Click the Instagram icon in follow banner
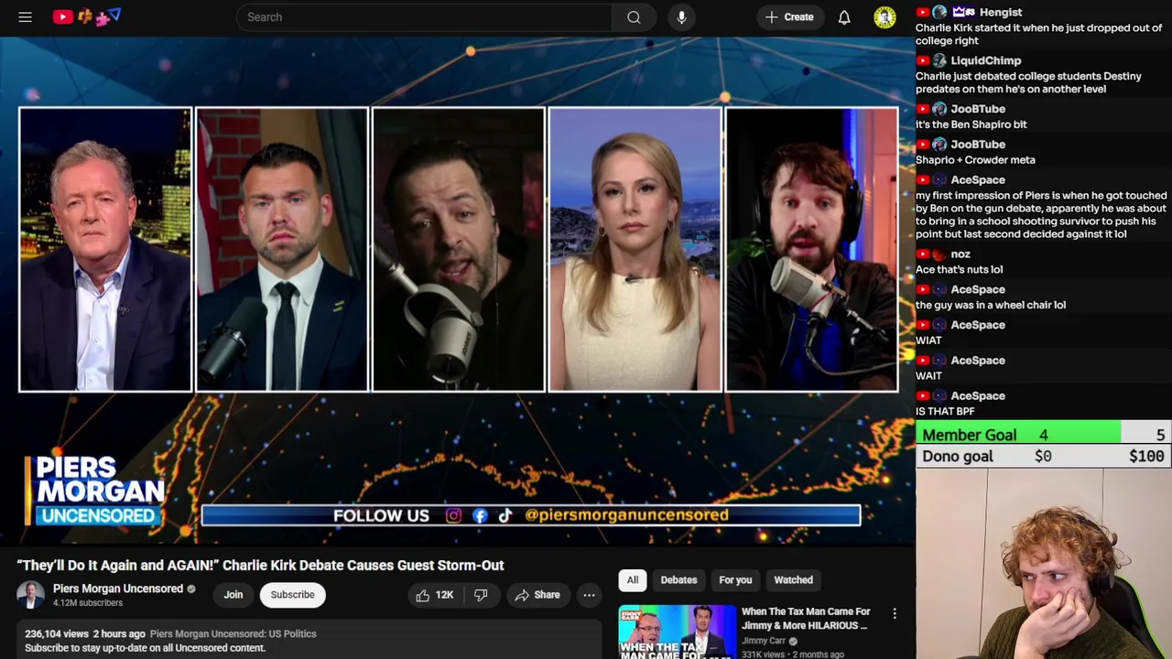This screenshot has height=659, width=1172. click(x=453, y=515)
